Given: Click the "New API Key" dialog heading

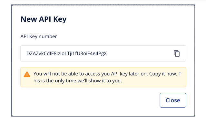Looking at the screenshot, I should [44, 19].
